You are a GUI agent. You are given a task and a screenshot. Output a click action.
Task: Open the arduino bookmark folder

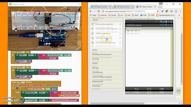tap(102, 15)
